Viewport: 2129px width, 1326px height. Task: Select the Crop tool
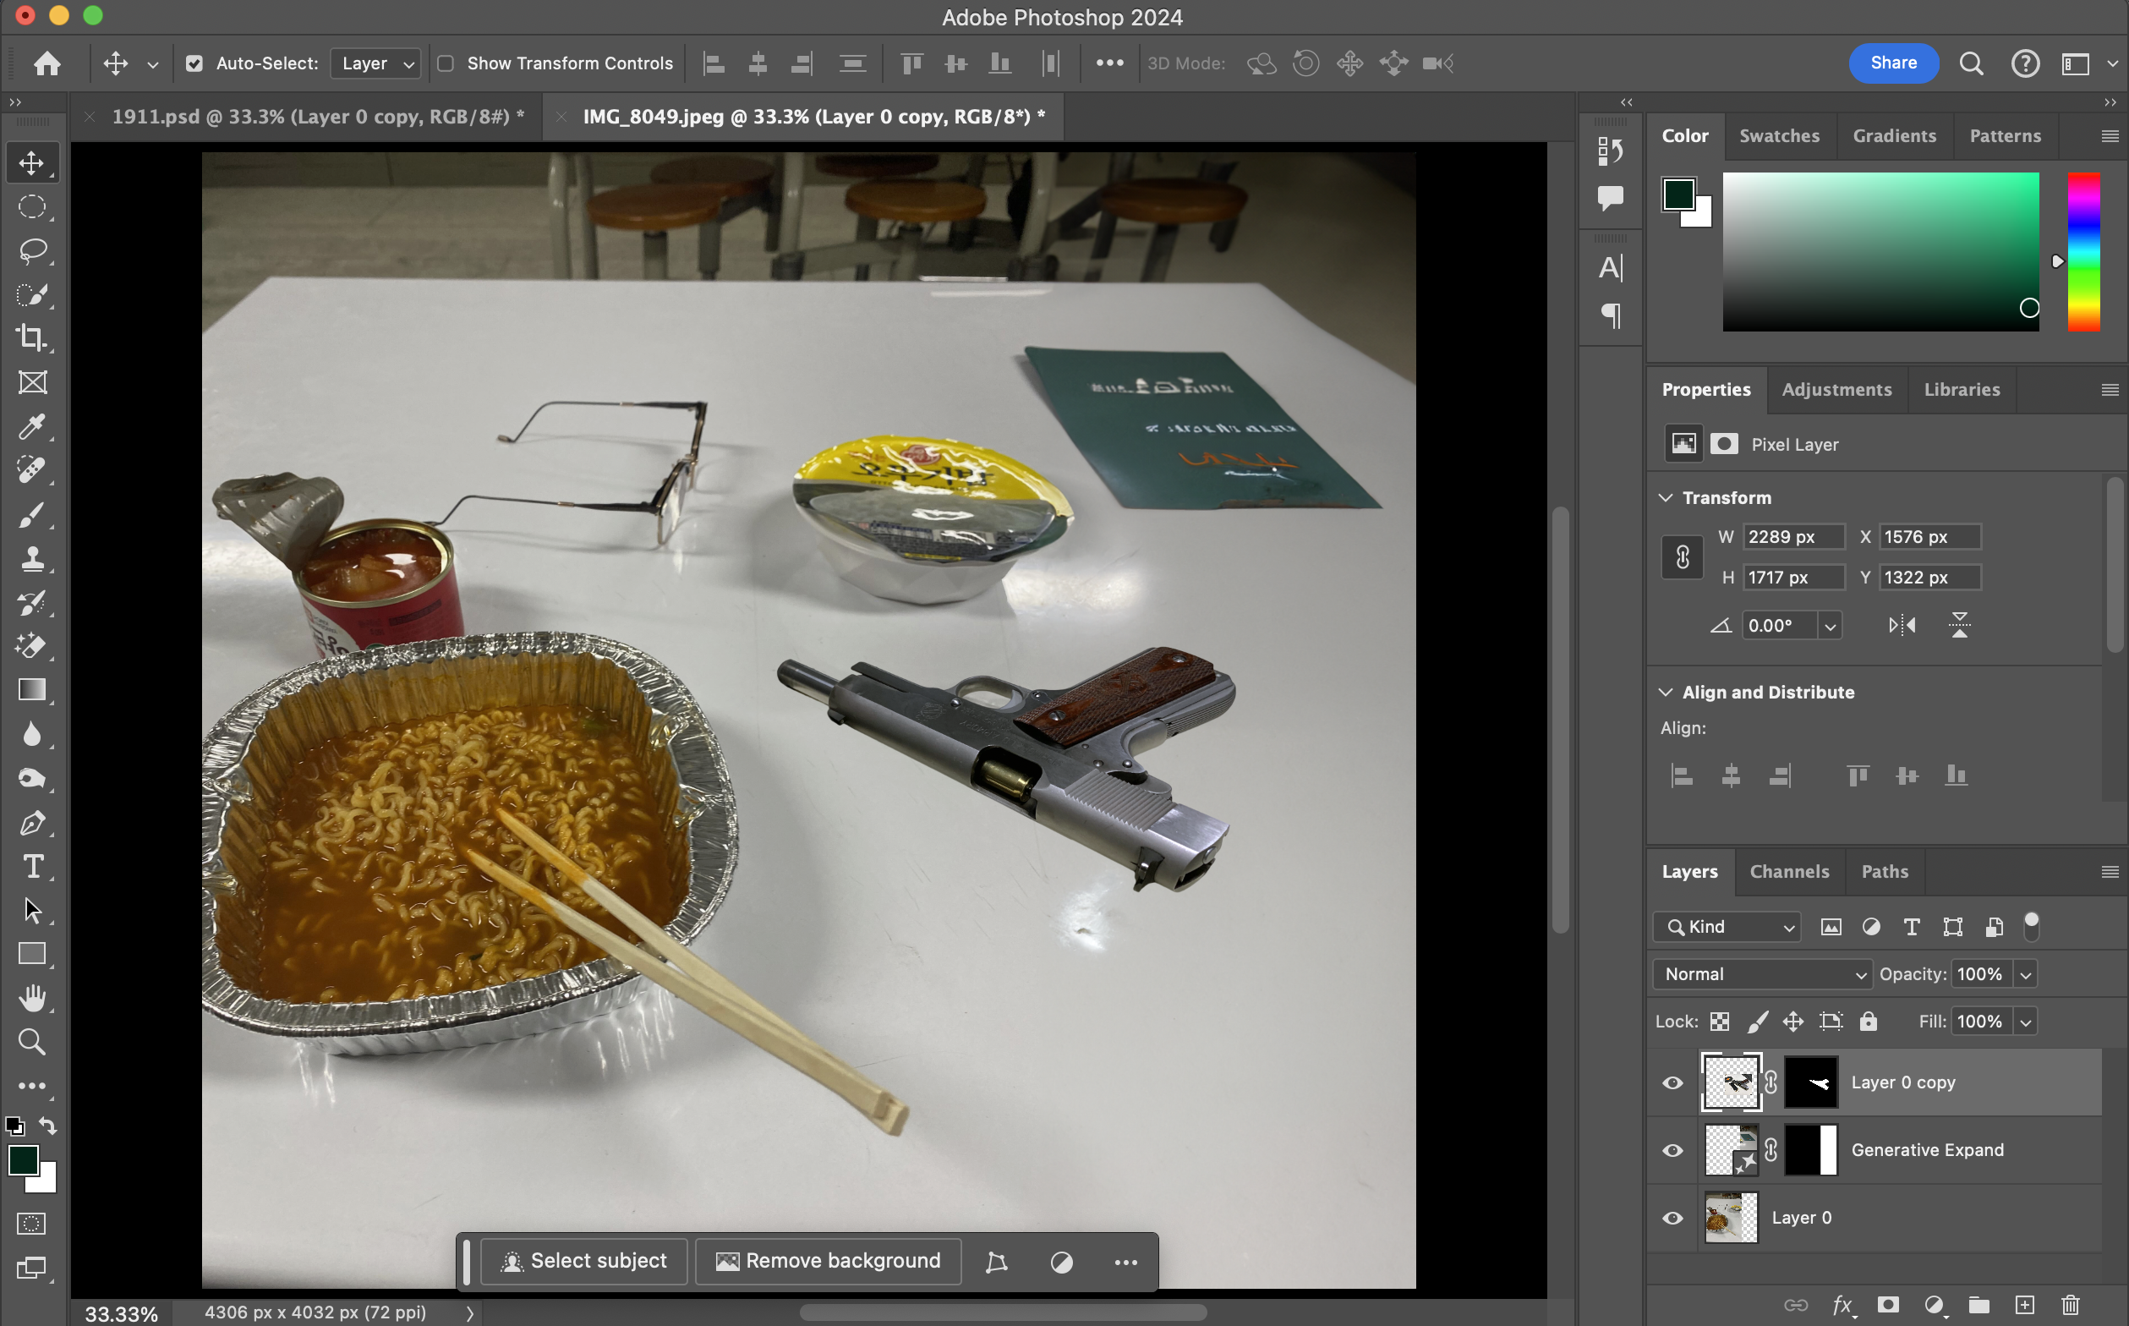(x=31, y=338)
